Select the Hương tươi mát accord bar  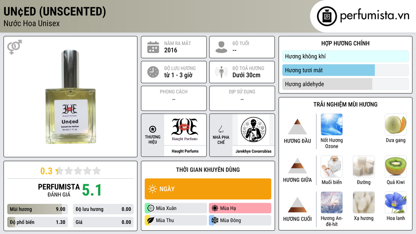point(345,70)
